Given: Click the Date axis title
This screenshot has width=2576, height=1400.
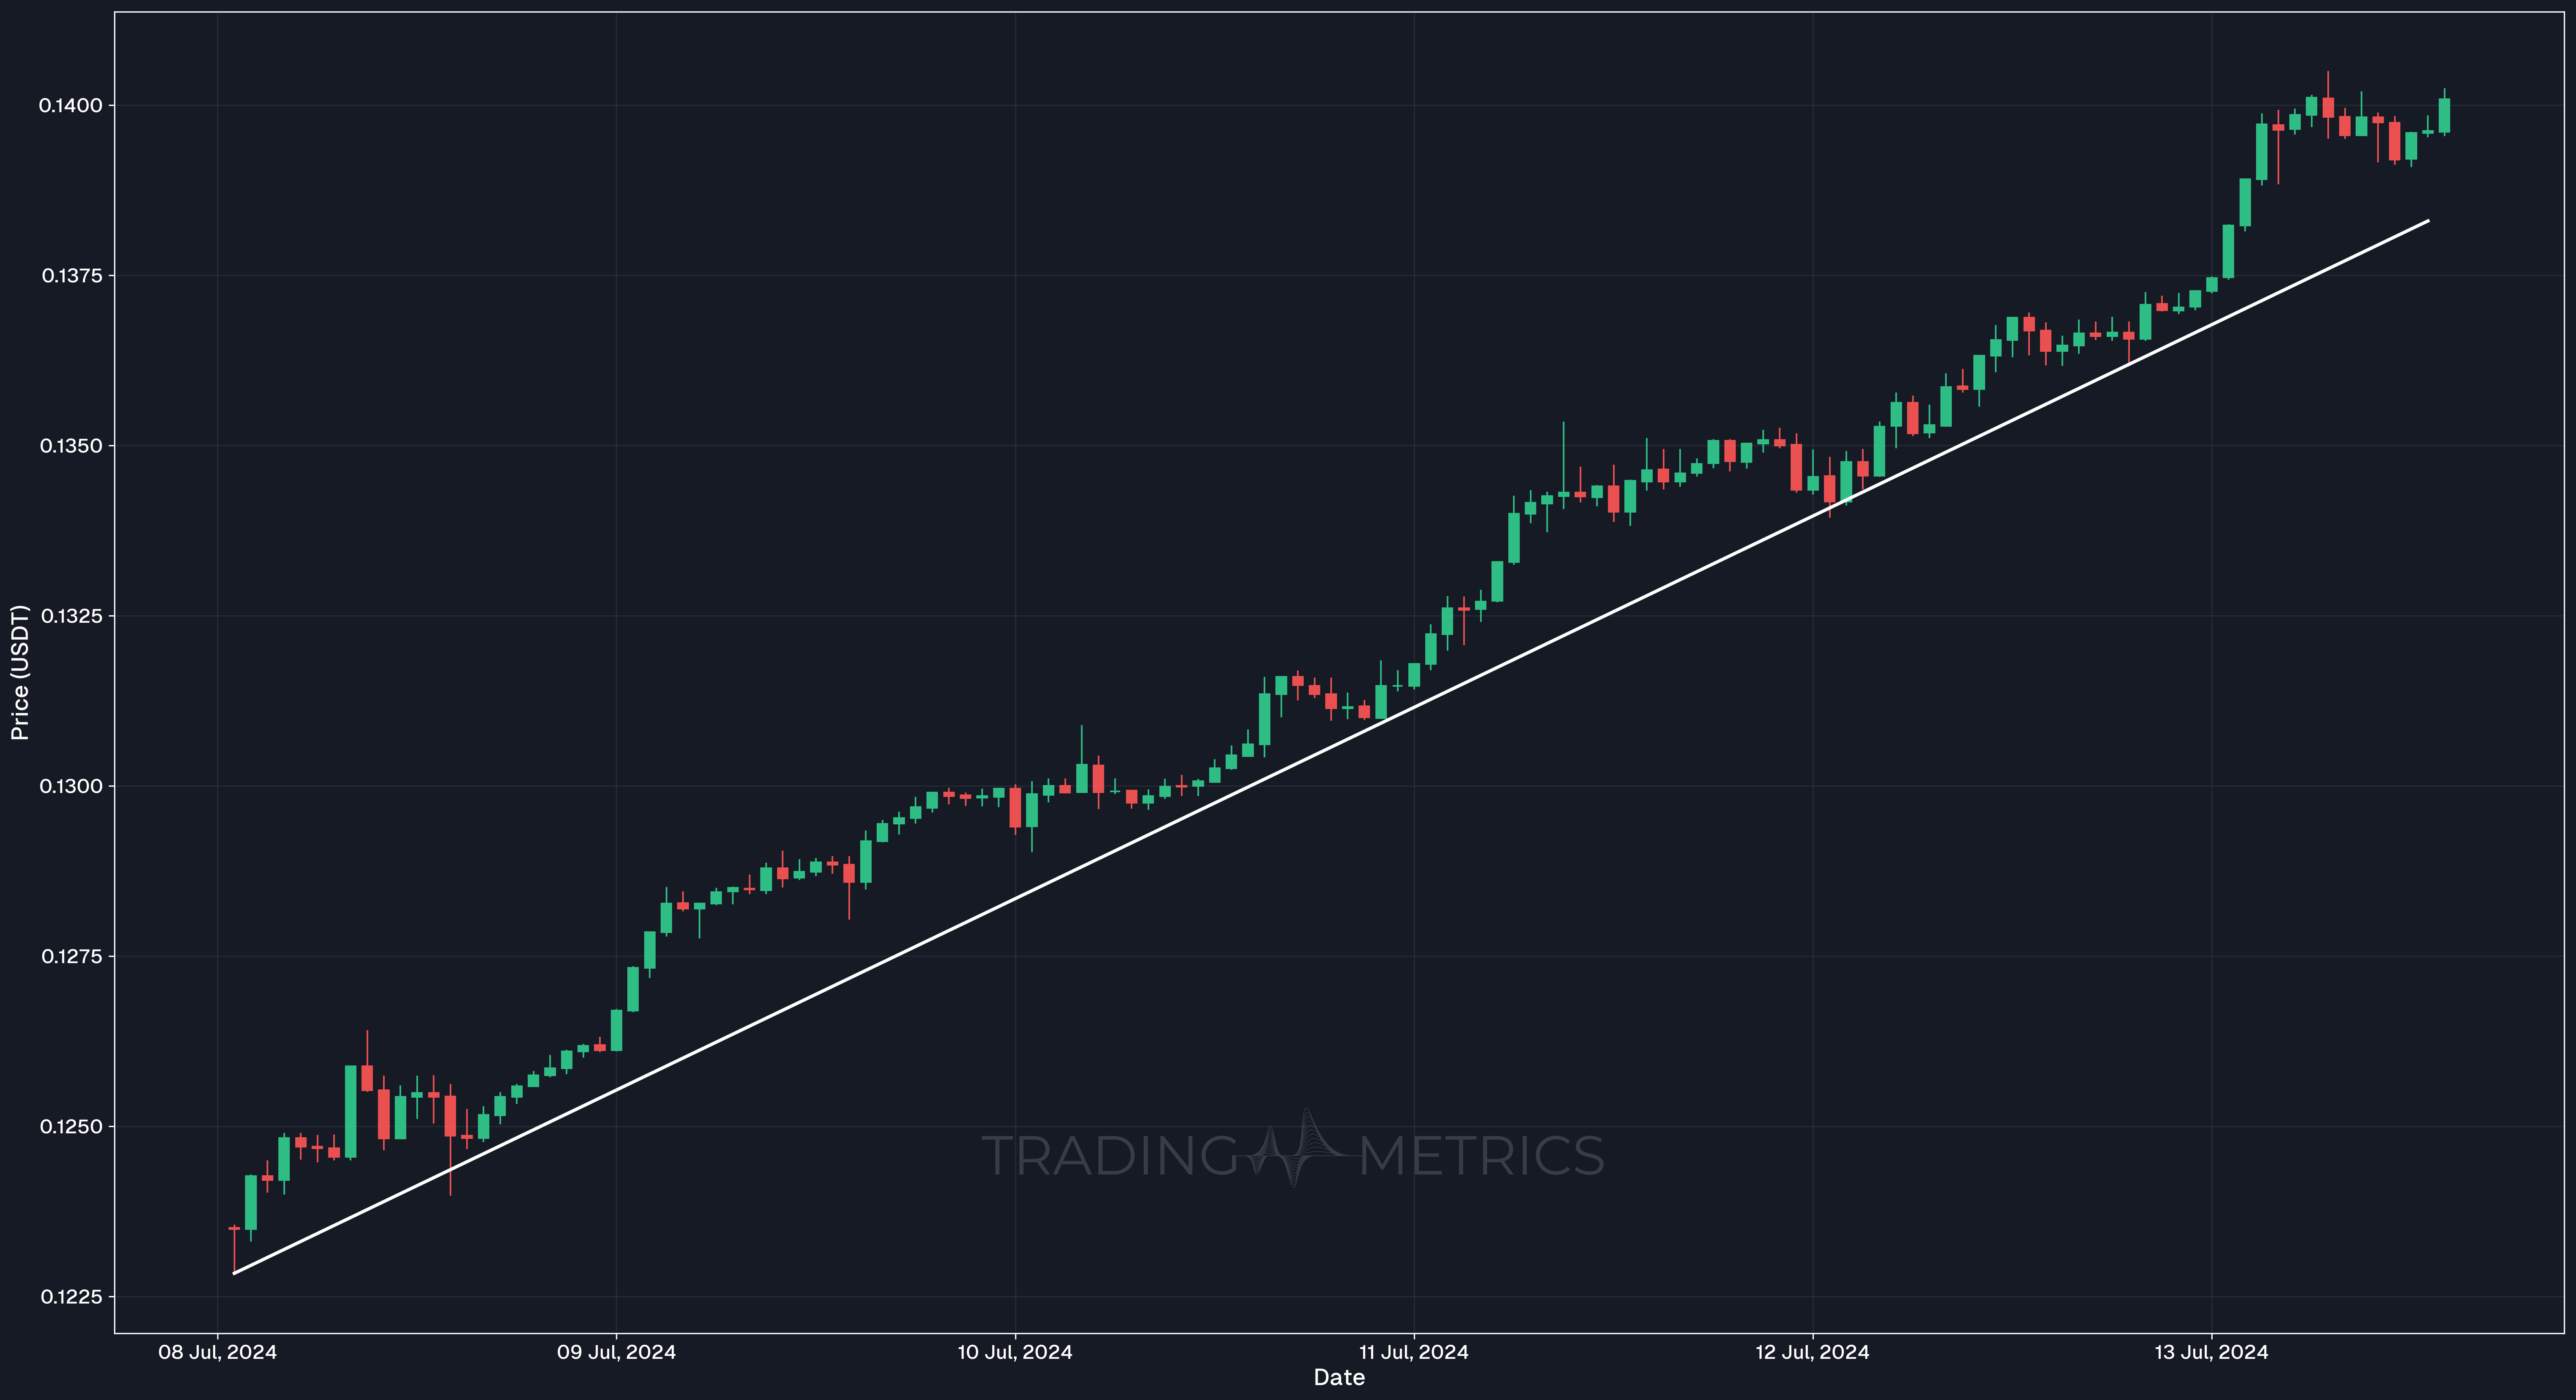Looking at the screenshot, I should pyautogui.click(x=1339, y=1378).
